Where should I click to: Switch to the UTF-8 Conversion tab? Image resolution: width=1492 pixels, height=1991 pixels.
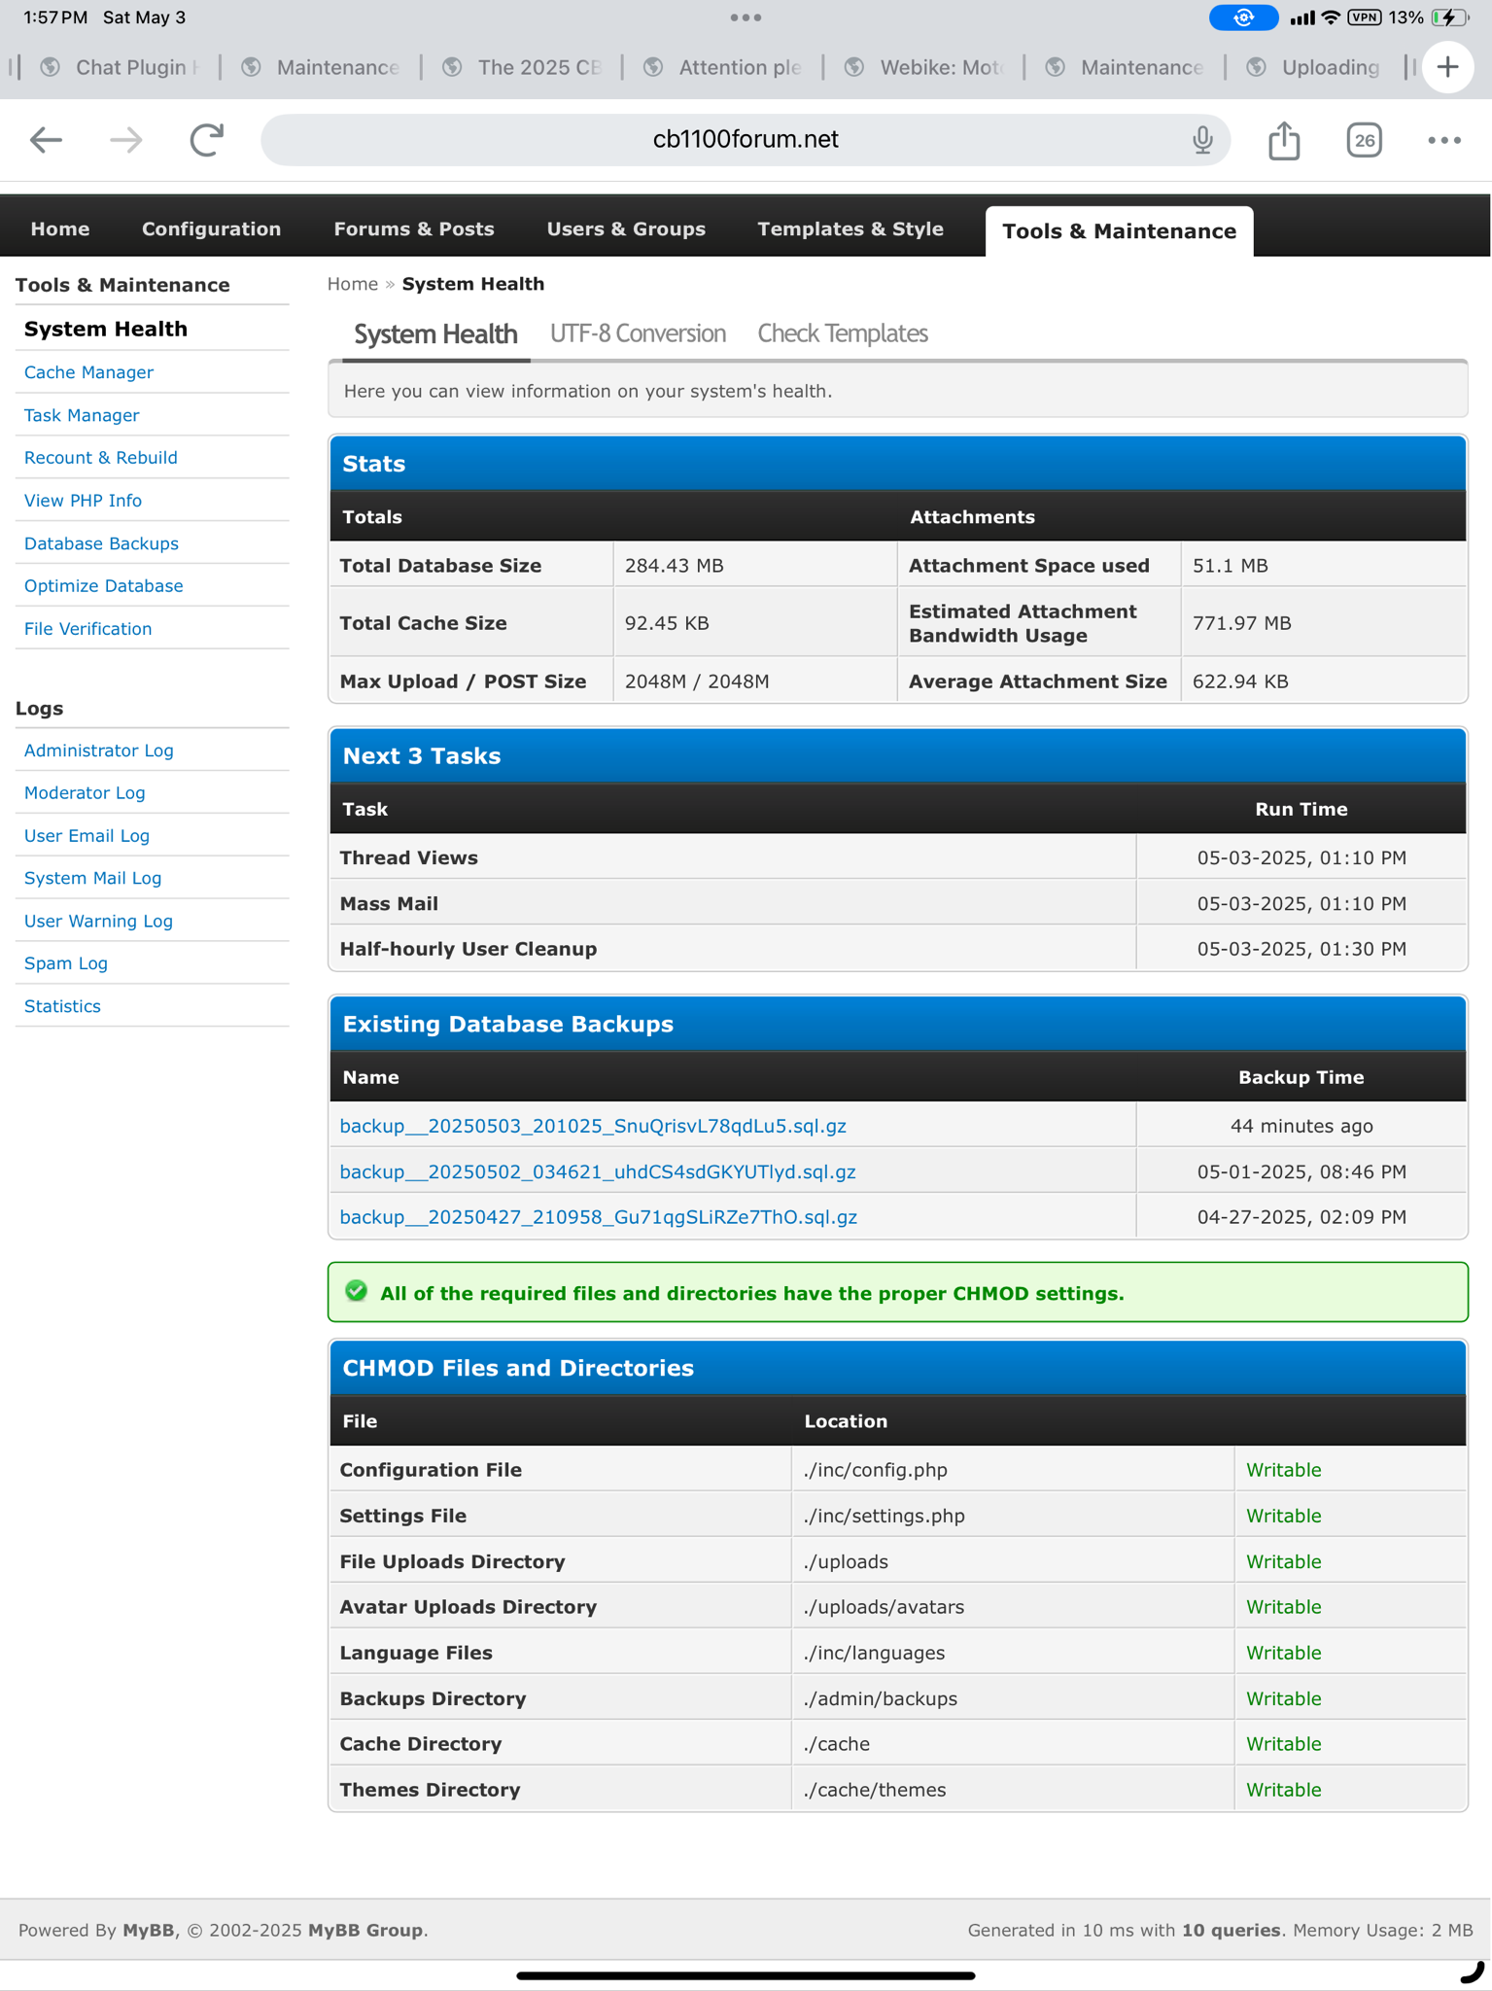pos(638,334)
